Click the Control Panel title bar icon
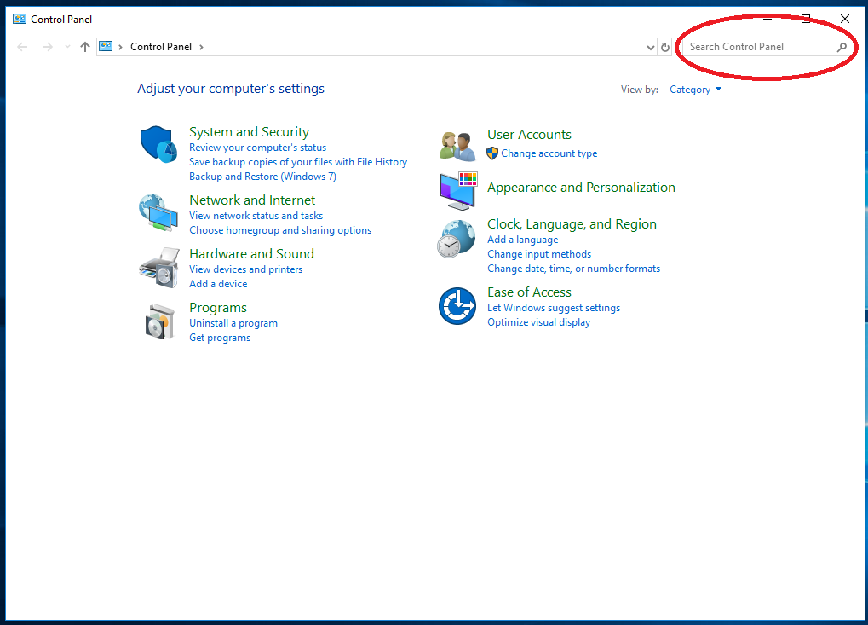This screenshot has width=868, height=625. coord(20,19)
